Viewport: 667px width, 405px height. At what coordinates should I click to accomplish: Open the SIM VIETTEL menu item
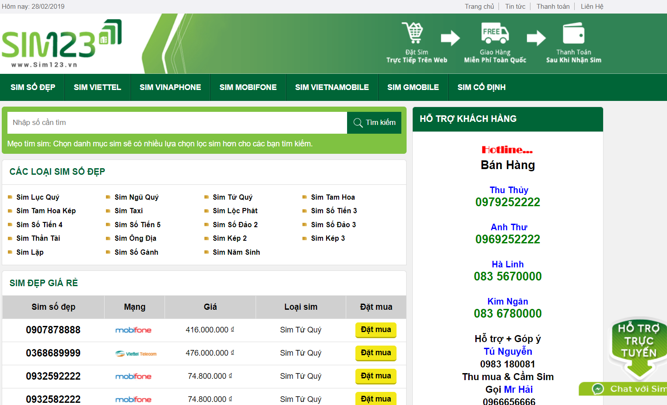pos(97,87)
